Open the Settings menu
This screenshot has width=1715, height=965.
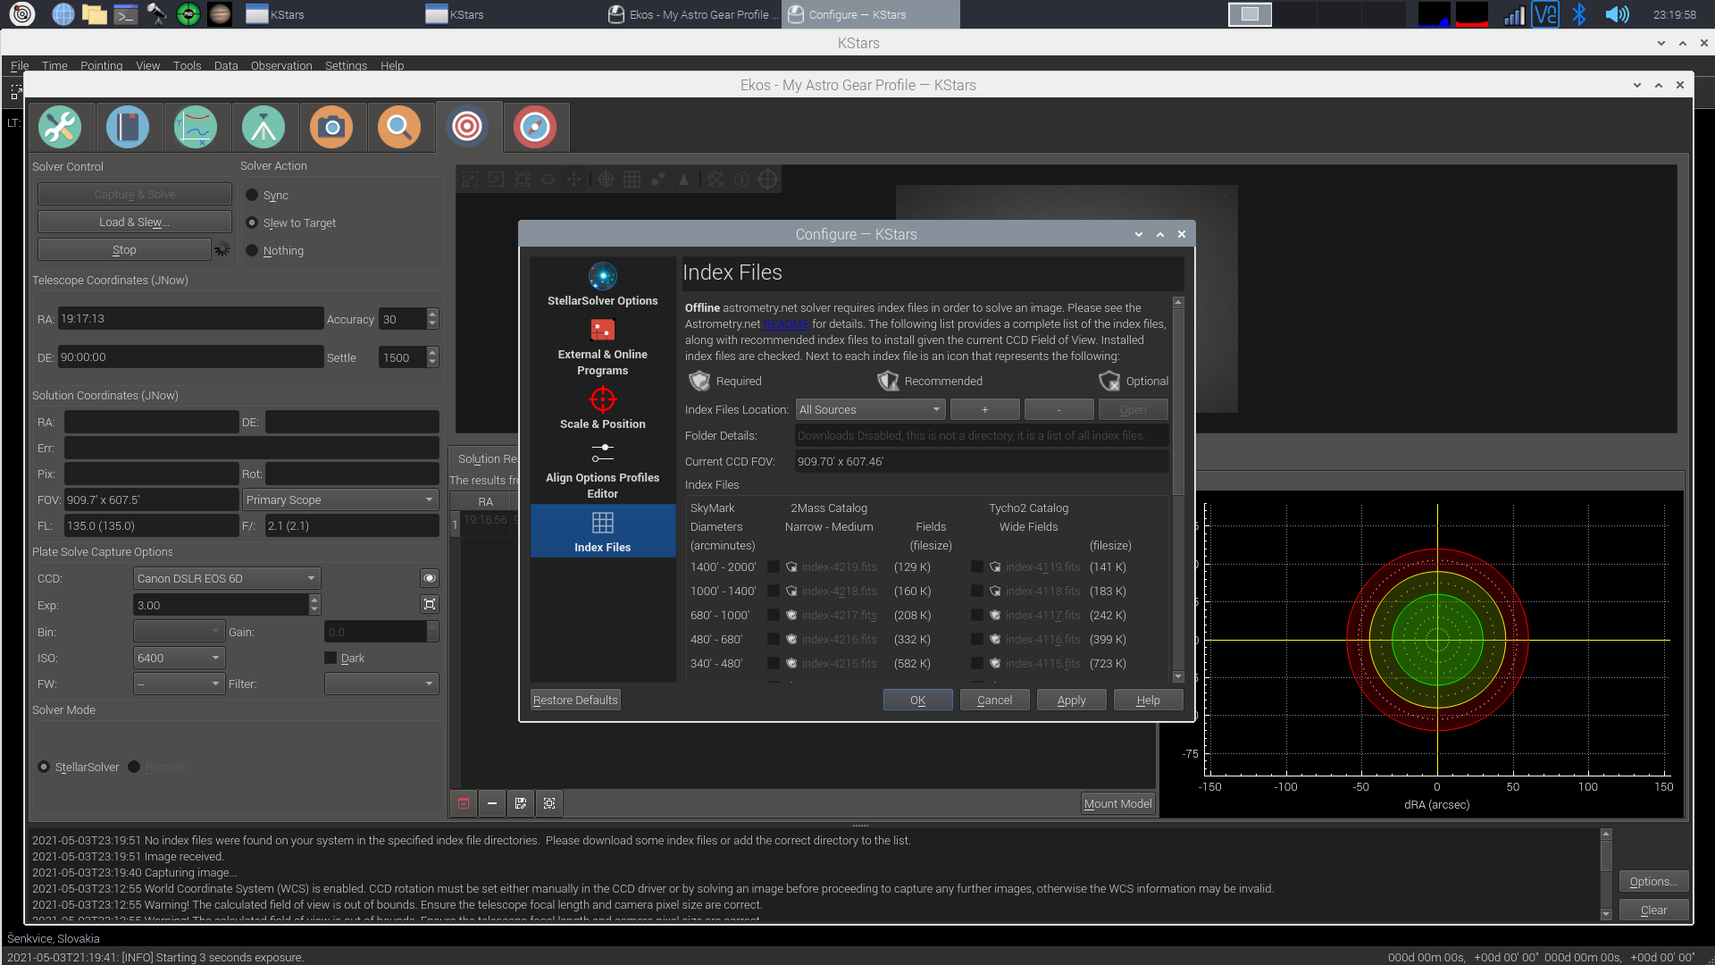coord(346,65)
